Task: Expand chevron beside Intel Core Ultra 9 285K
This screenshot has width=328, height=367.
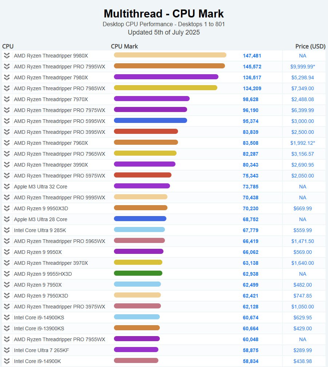Action: click(7, 230)
